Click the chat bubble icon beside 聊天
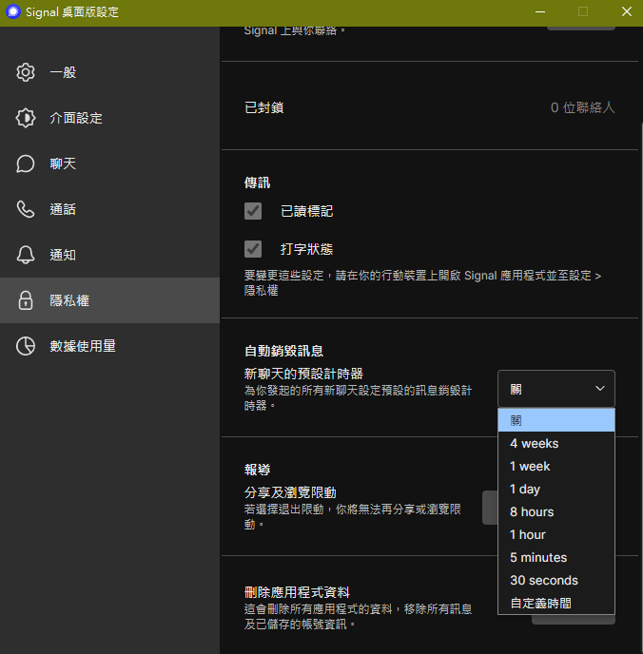 (26, 163)
